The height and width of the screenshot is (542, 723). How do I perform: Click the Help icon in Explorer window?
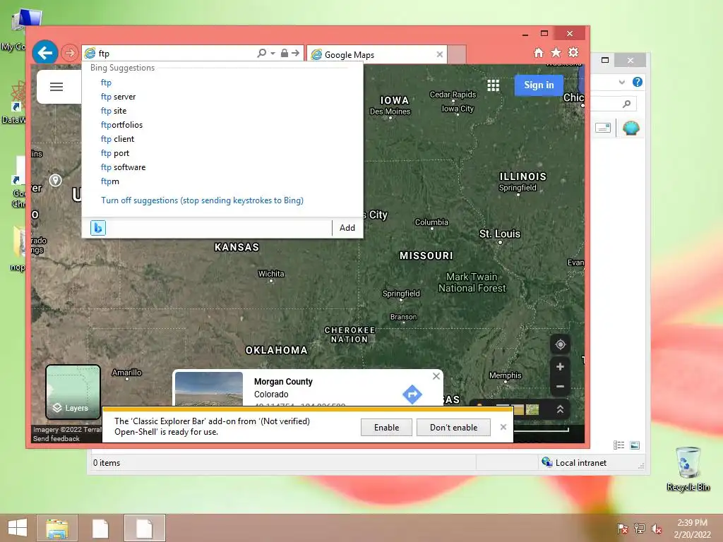coord(638,82)
